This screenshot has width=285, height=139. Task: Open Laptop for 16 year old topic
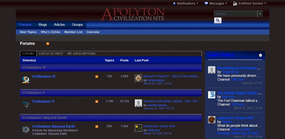coord(235,118)
